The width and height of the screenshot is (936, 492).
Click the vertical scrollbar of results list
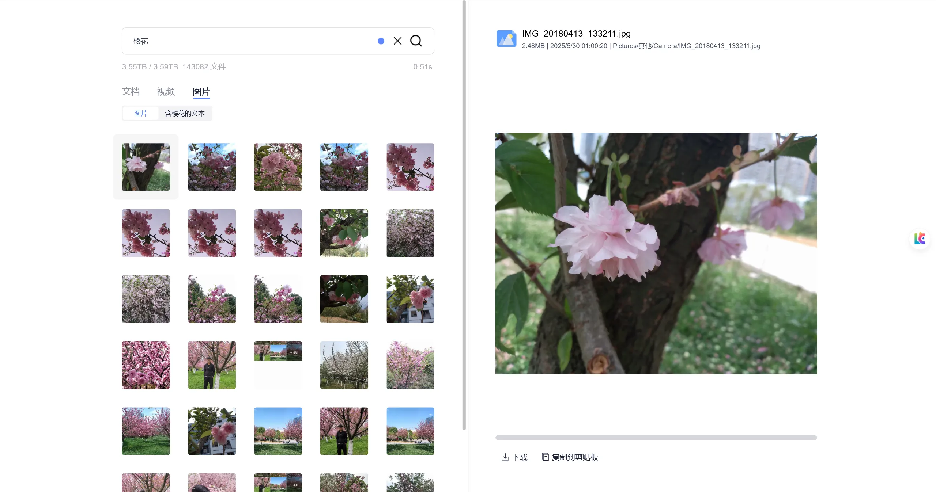click(464, 216)
